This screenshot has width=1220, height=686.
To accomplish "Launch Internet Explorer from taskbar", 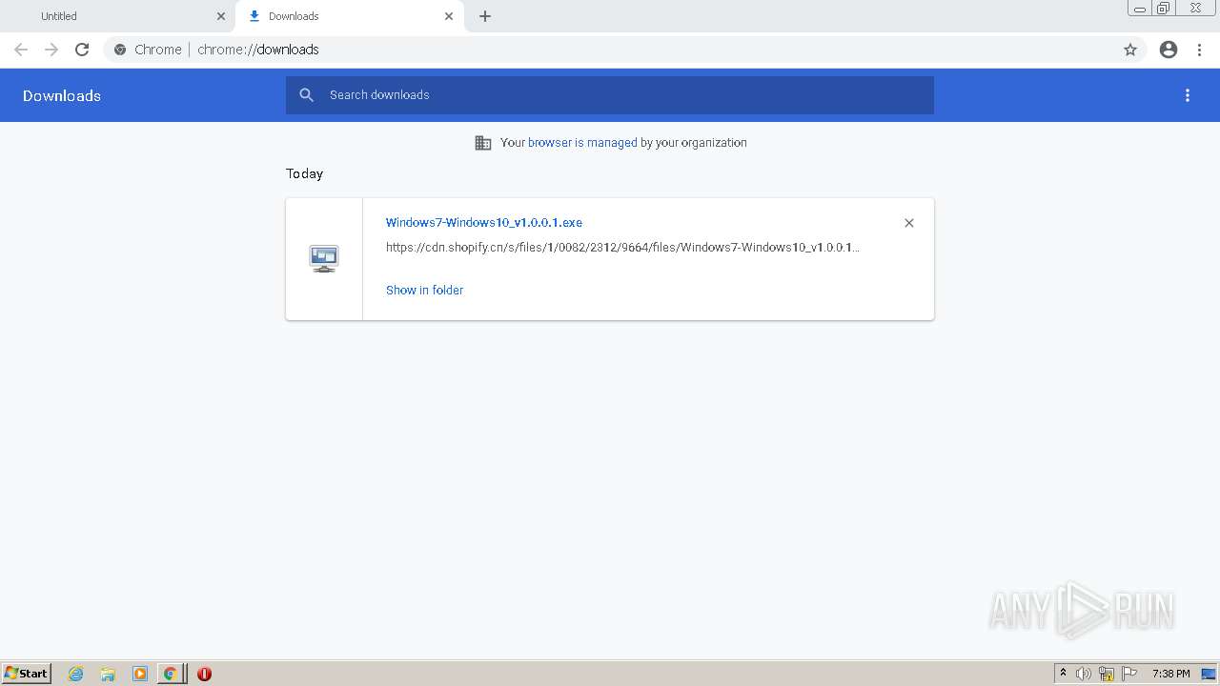I will (76, 674).
